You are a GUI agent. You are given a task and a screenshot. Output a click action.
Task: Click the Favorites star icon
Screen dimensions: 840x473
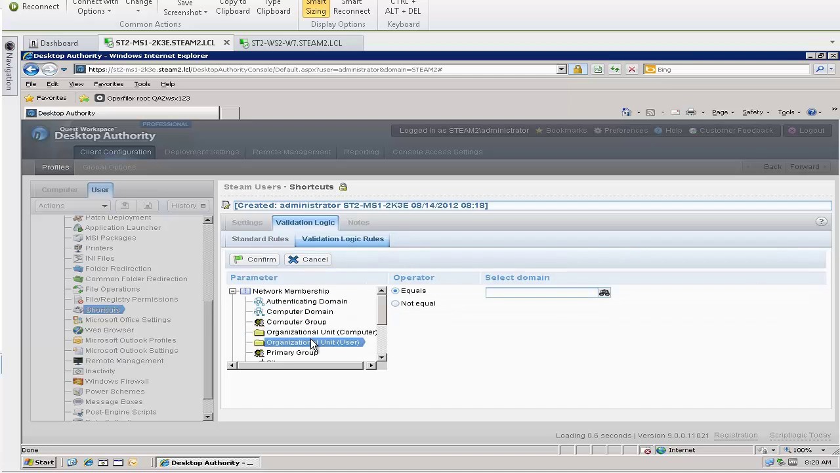pyautogui.click(x=30, y=98)
